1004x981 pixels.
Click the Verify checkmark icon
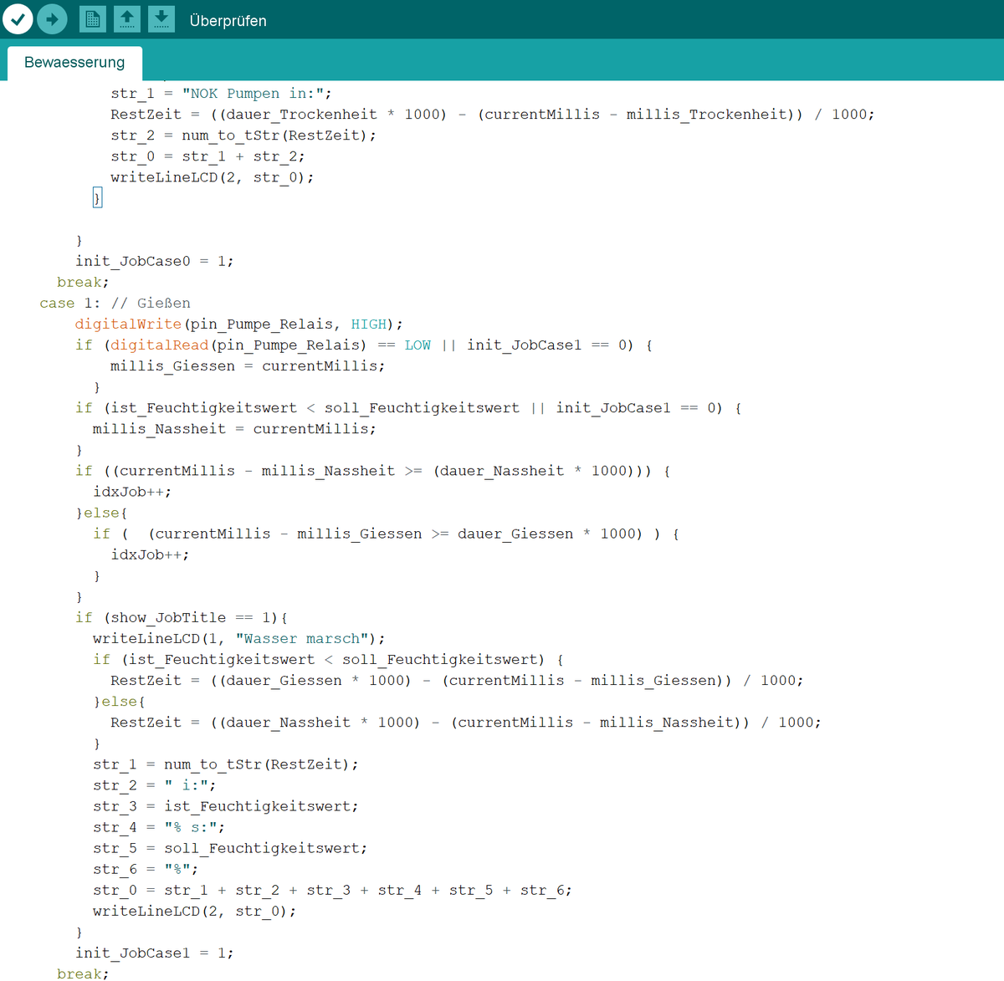pyautogui.click(x=18, y=18)
